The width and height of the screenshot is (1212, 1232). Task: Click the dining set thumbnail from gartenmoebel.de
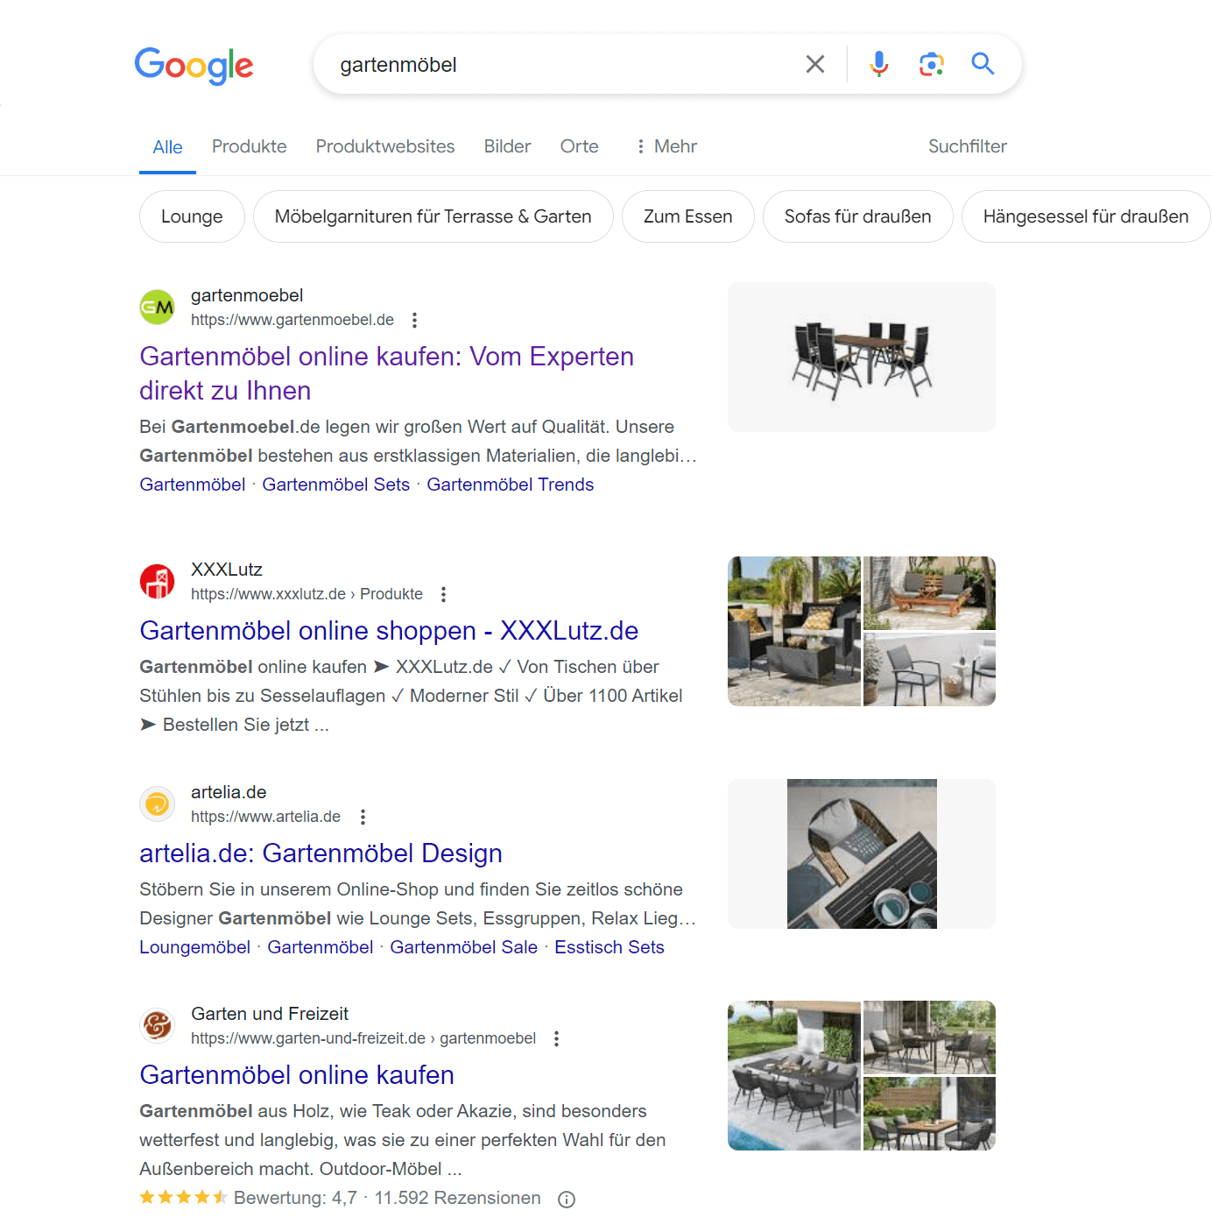[862, 357]
